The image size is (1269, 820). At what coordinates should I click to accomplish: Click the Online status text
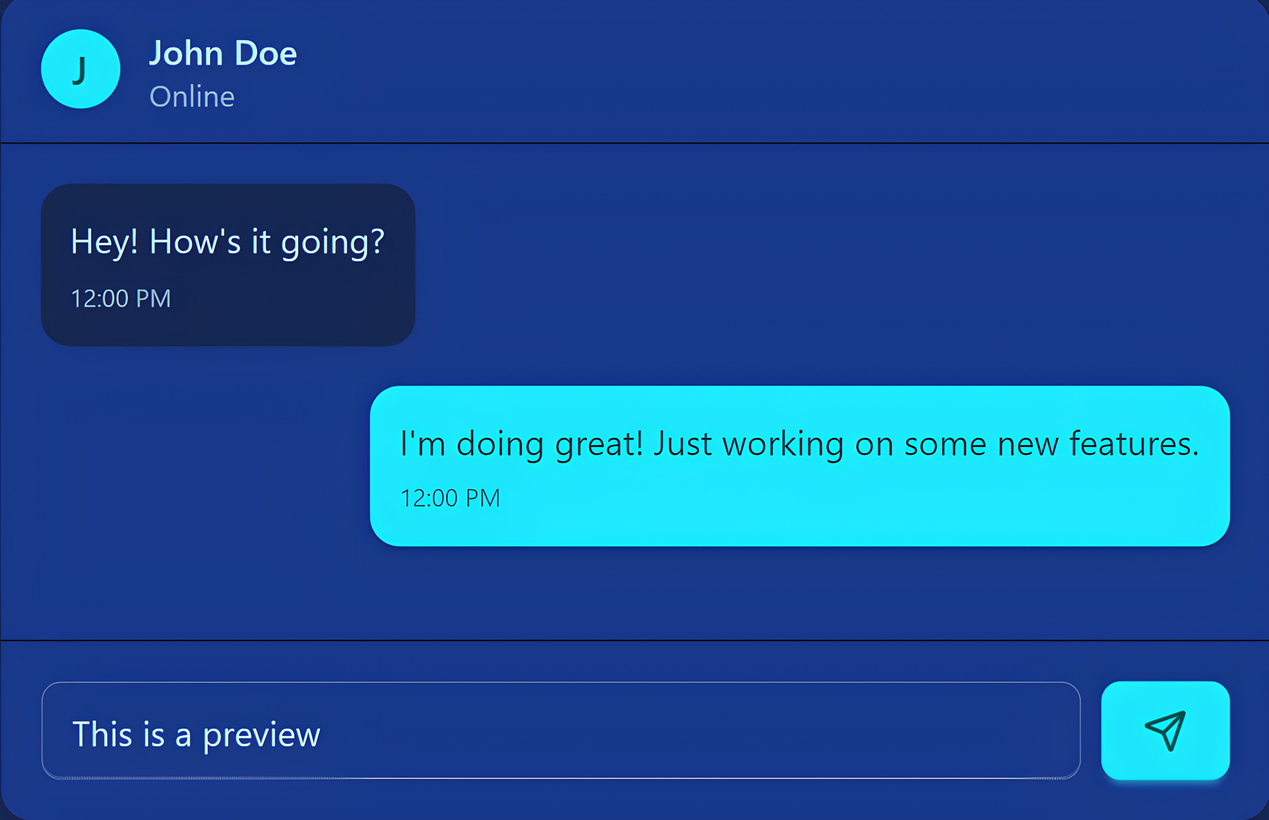[192, 96]
